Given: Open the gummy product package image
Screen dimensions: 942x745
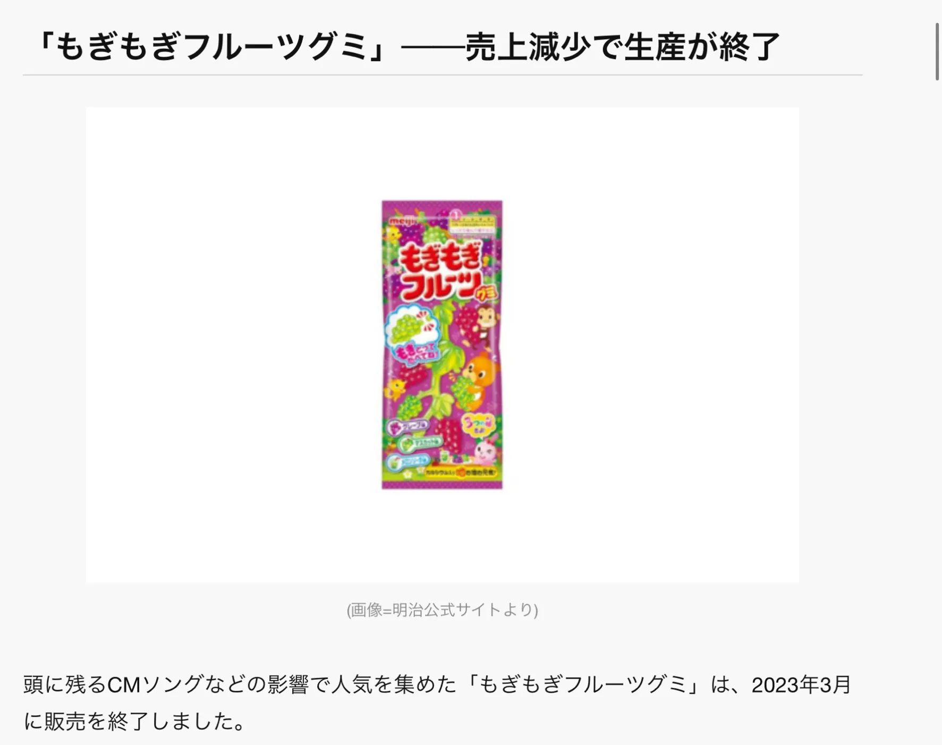Looking at the screenshot, I should 442,345.
